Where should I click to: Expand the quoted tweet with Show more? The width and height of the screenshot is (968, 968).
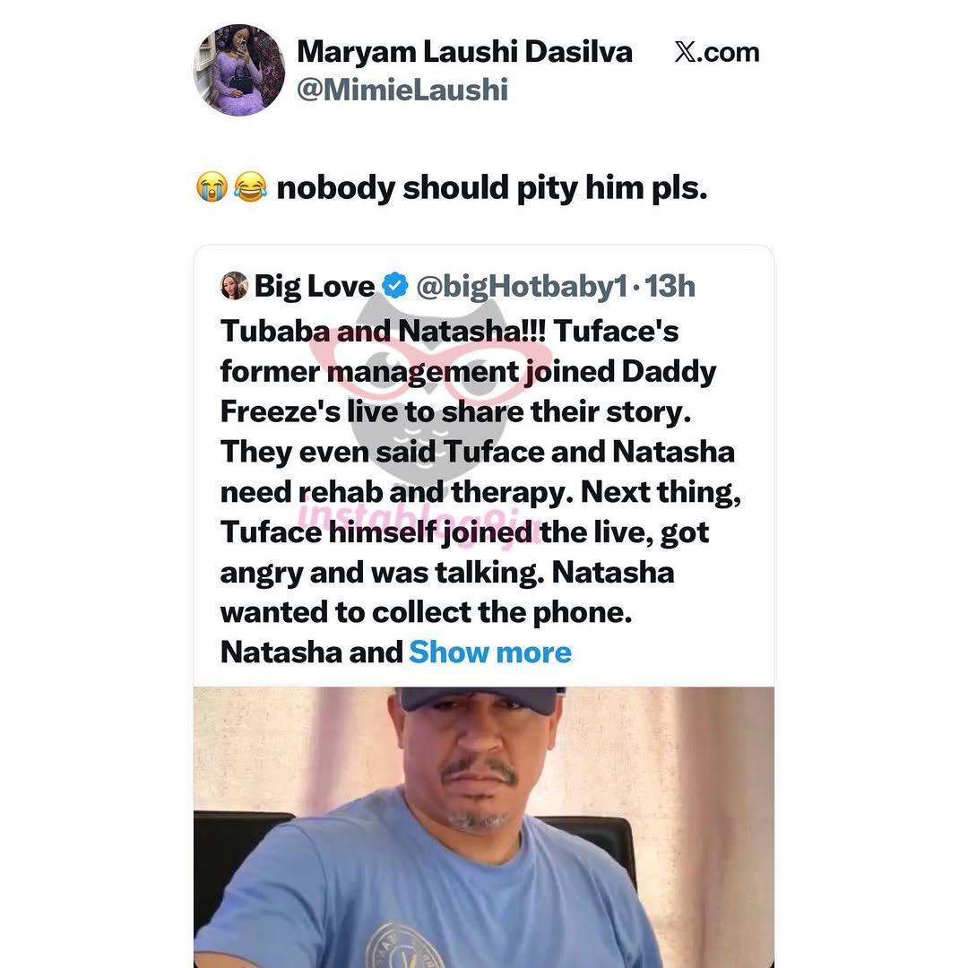point(490,652)
